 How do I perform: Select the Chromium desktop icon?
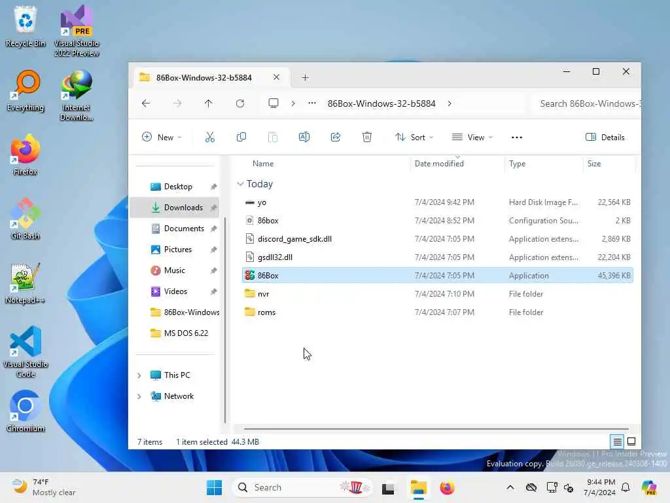click(x=26, y=411)
